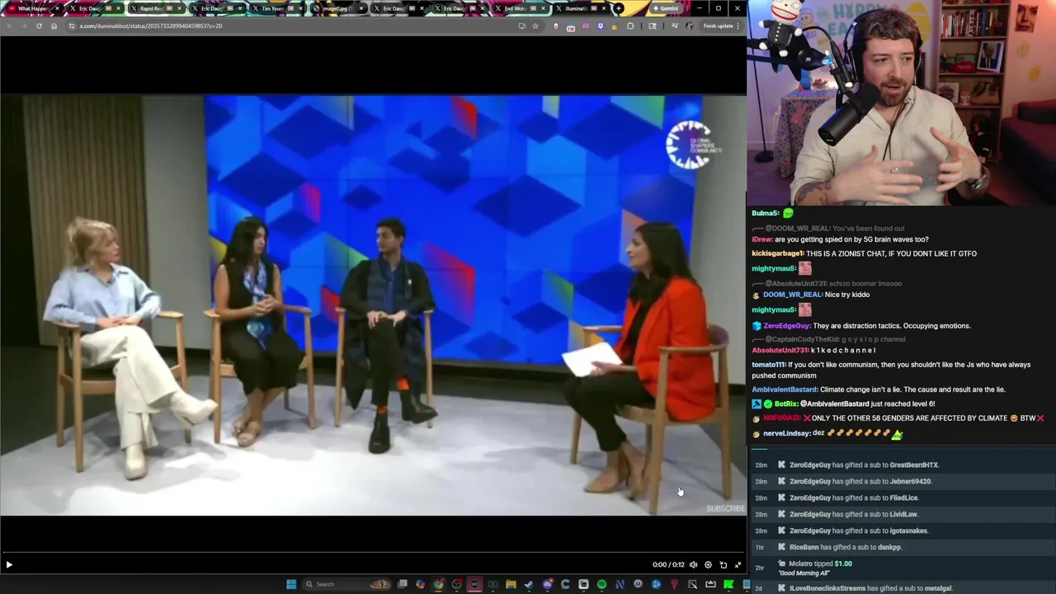The height and width of the screenshot is (594, 1056).
Task: Open File Explorer folder icon
Action: tap(511, 584)
